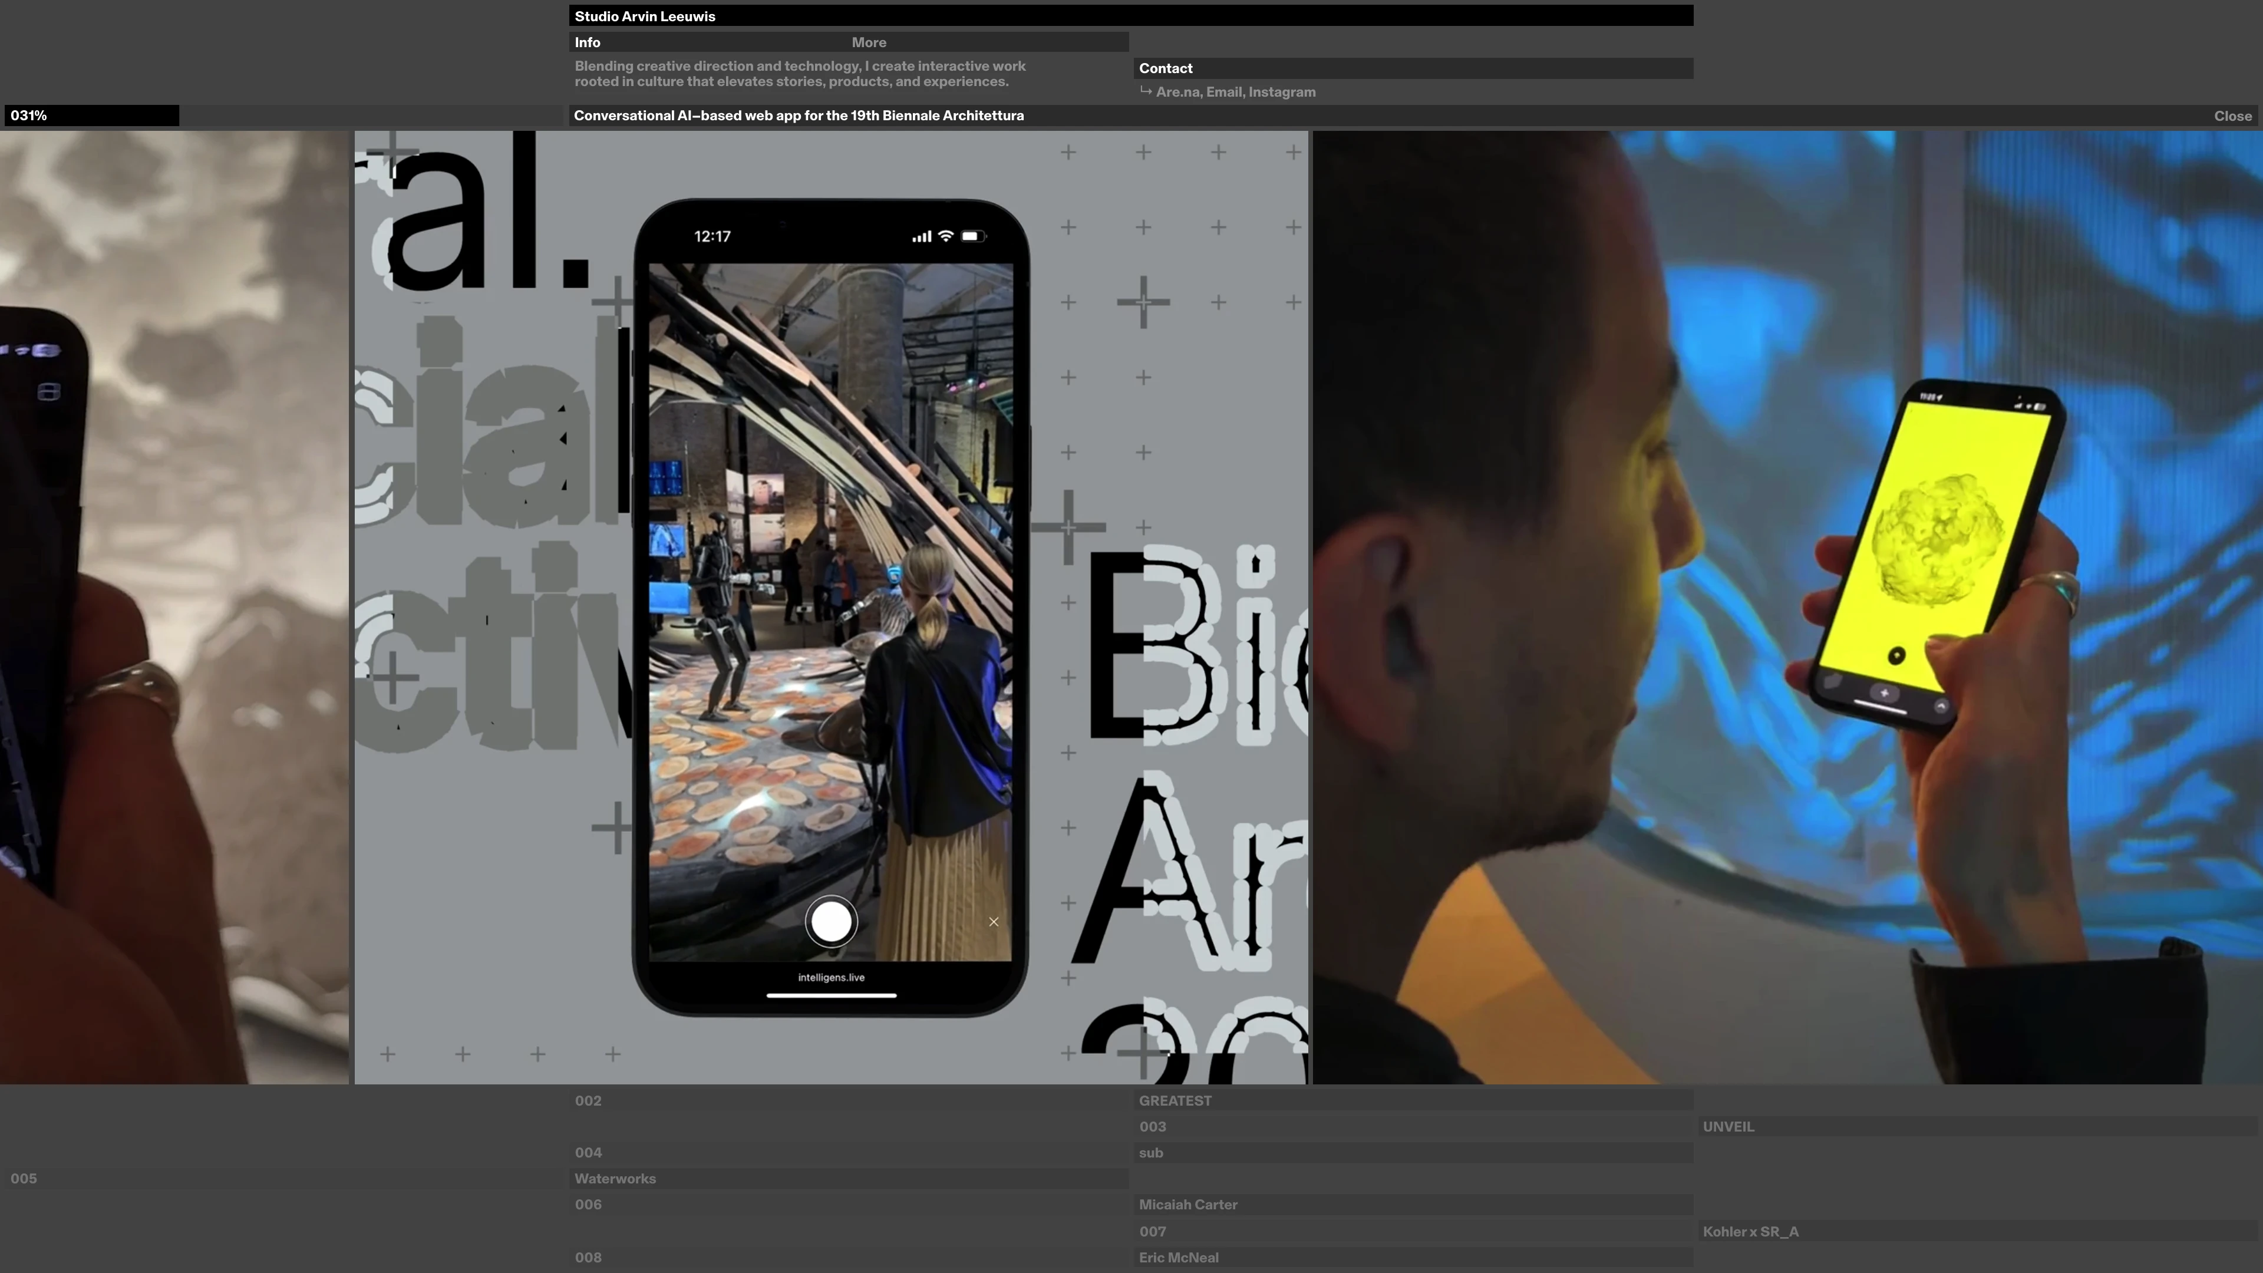Open the Waterworks project
Viewport: 2263px width, 1273px height.
615,1179
